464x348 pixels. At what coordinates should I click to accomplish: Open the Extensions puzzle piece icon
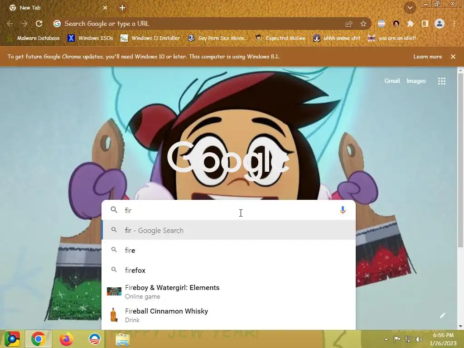pyautogui.click(x=410, y=24)
